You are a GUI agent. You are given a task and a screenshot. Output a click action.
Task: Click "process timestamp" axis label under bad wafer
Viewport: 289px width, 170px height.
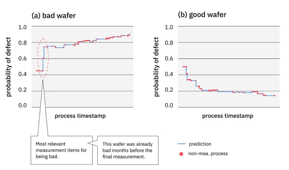pos(80,116)
